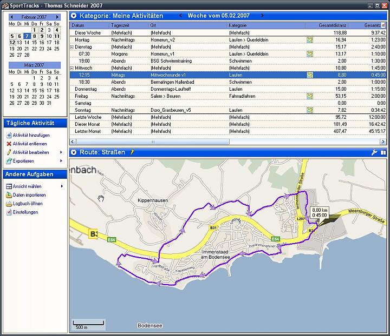Open the Kategorie panel dropdown arrow
The width and height of the screenshot is (390, 336).
(x=74, y=16)
